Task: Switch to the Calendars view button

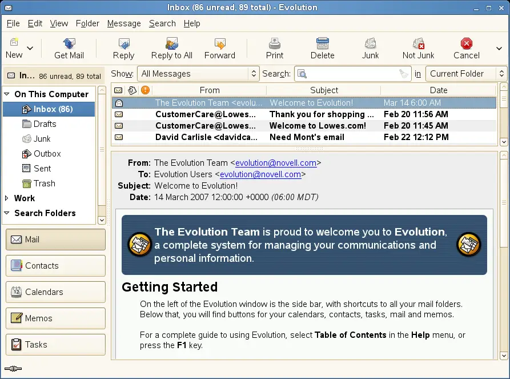Action: pos(56,292)
